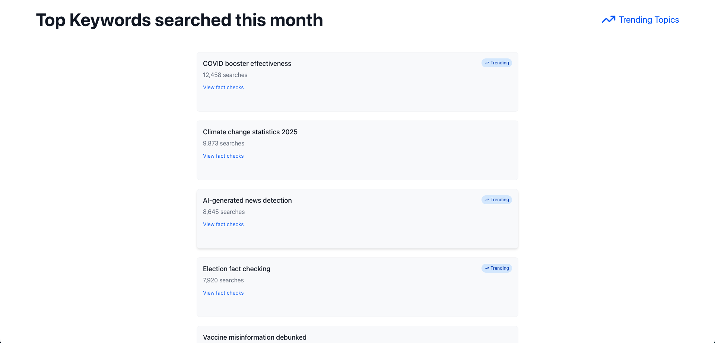View fact checks for Climate change statistics

[223, 156]
